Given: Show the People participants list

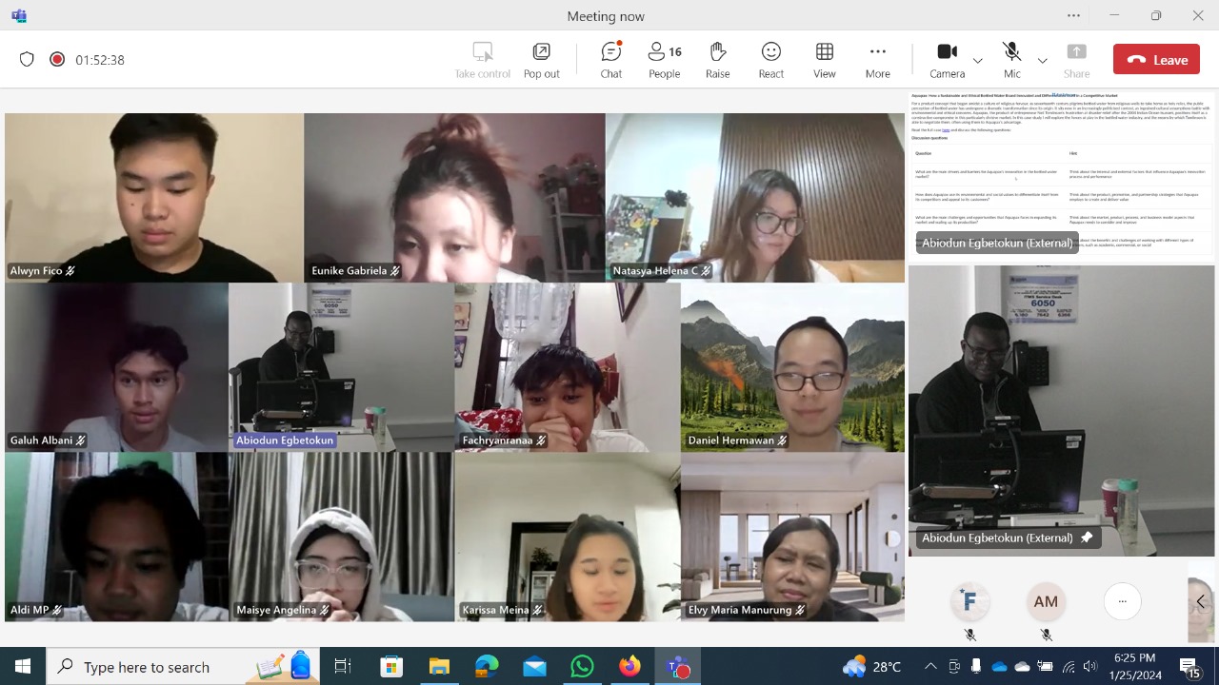Looking at the screenshot, I should 664,59.
